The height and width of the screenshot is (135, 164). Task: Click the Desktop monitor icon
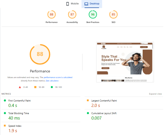coord(86,4)
